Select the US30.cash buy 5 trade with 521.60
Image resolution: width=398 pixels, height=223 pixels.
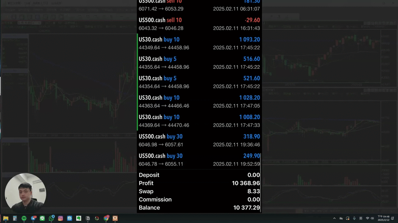pyautogui.click(x=199, y=82)
